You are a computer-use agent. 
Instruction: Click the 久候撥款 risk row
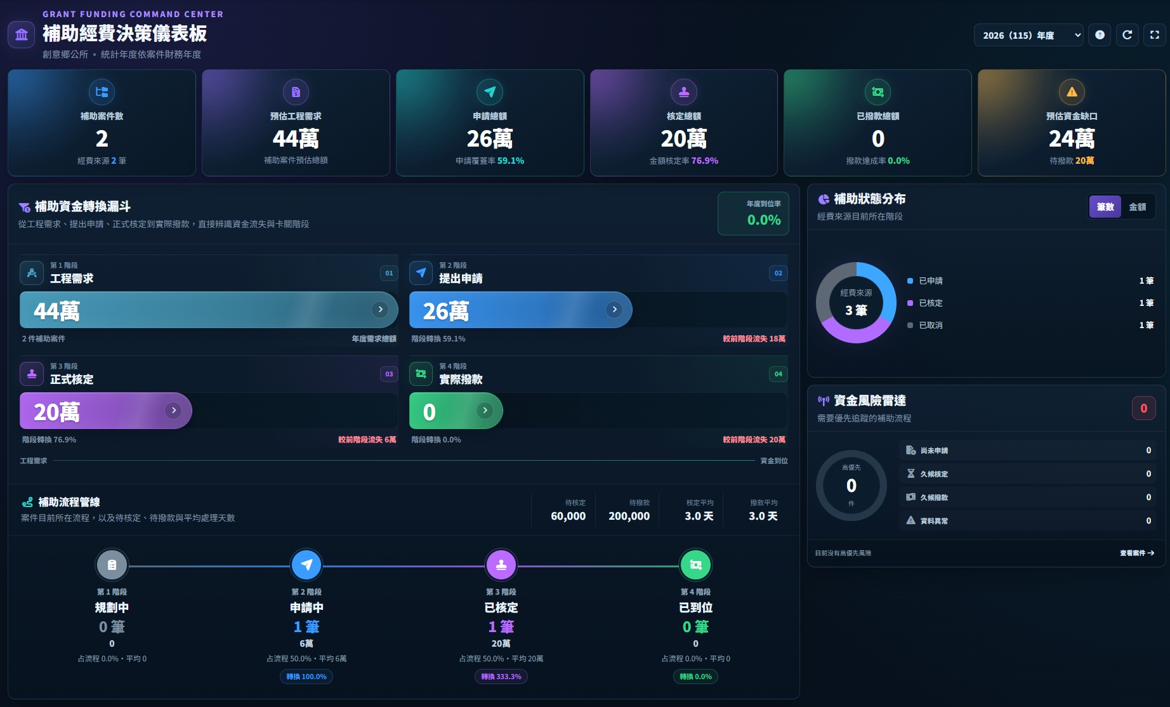coord(1028,497)
